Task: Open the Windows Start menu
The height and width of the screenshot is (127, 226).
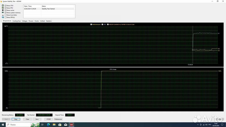Action: point(3,124)
